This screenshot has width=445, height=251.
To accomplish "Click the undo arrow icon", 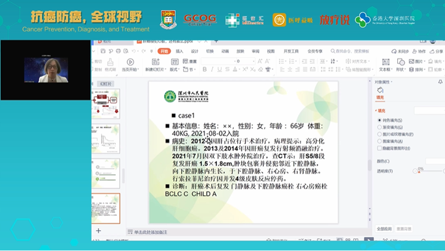I will pyautogui.click(x=134, y=51).
